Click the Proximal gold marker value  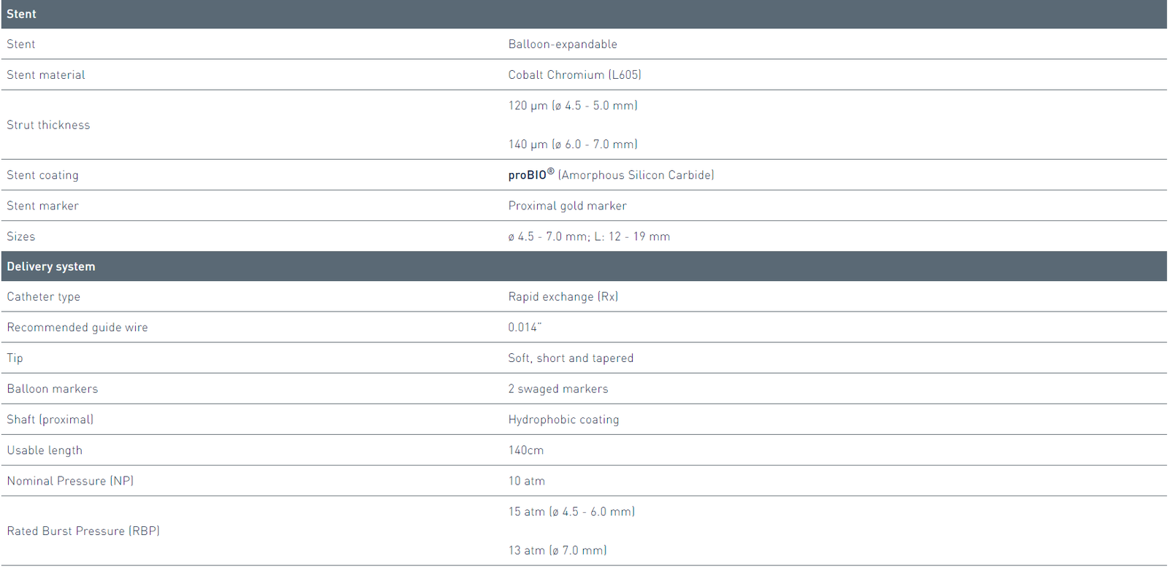click(567, 206)
